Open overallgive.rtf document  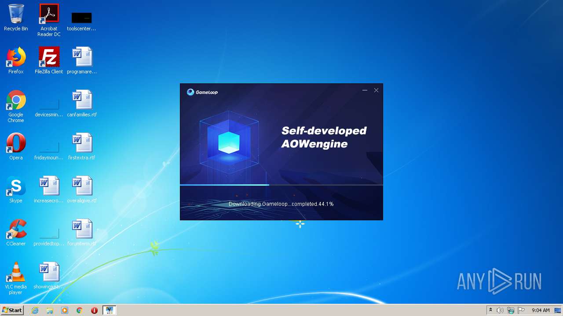click(82, 190)
